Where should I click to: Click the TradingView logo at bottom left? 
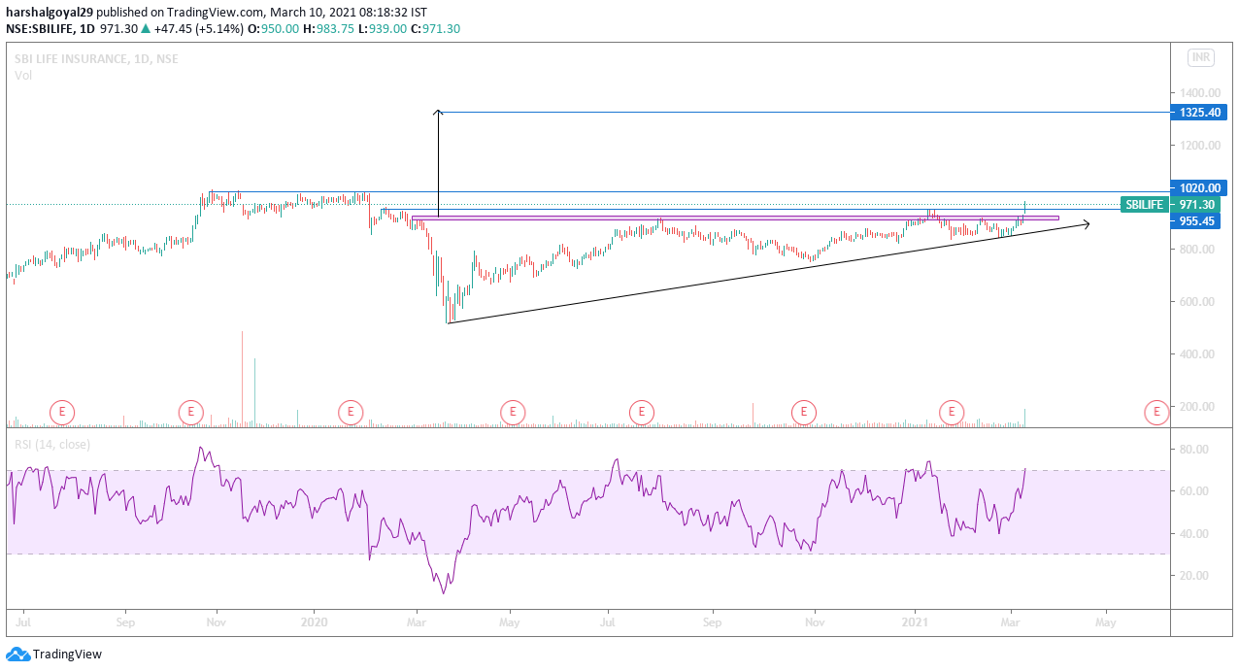click(x=54, y=655)
